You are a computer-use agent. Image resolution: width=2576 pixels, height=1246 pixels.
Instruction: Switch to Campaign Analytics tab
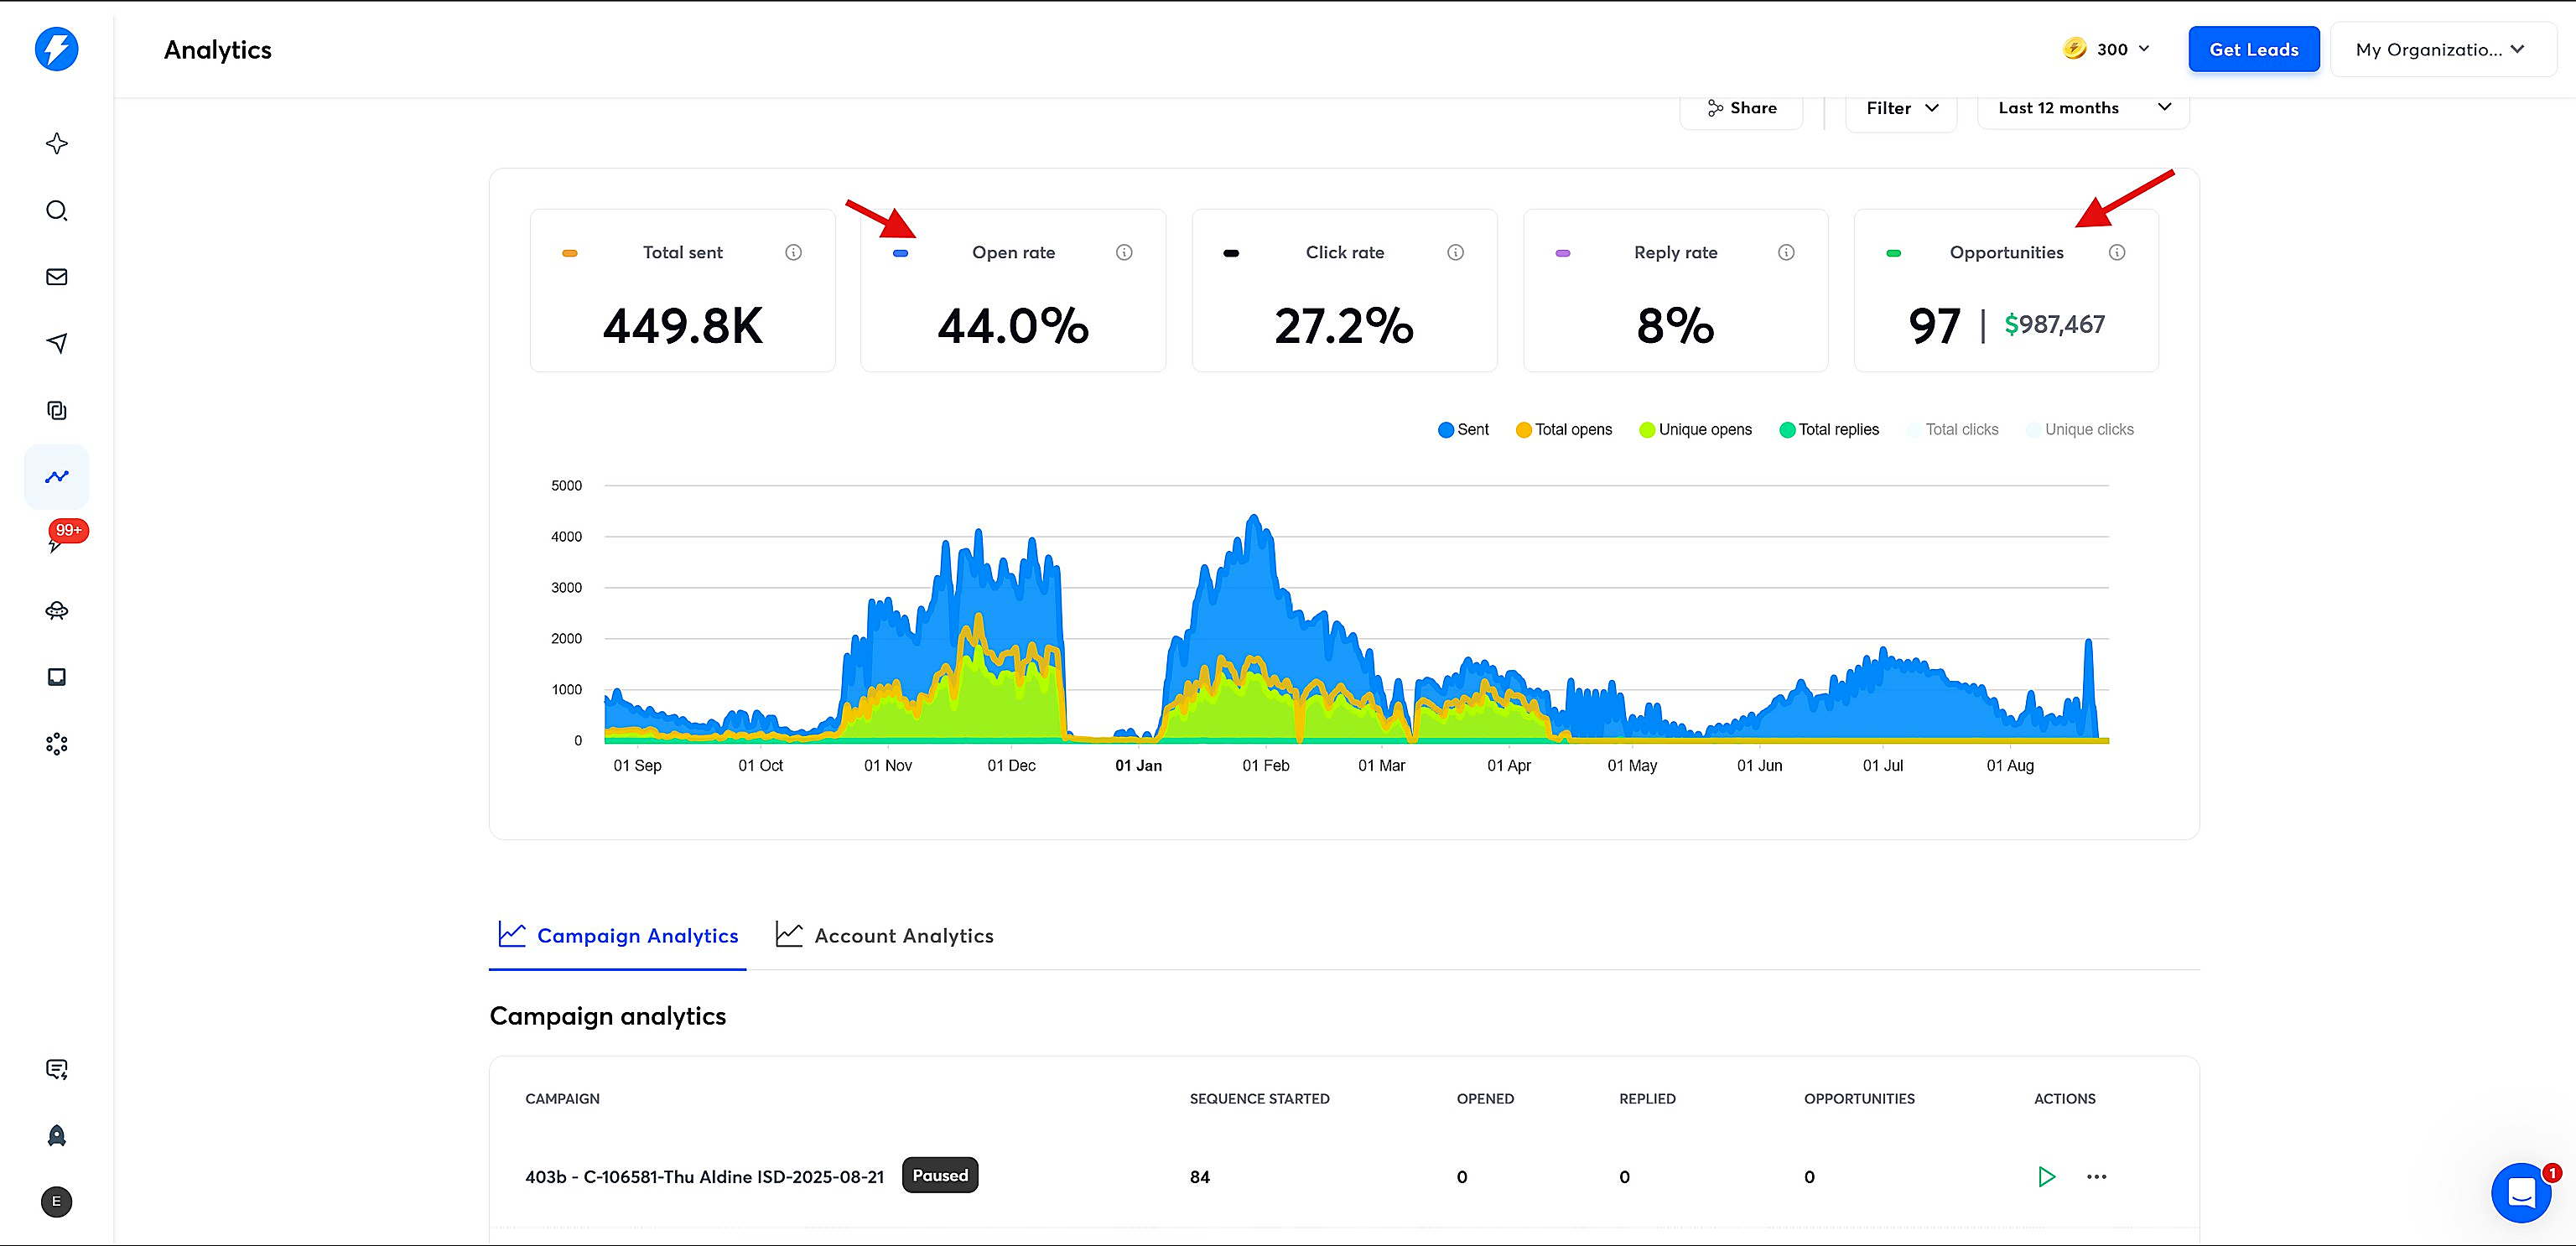click(x=618, y=935)
